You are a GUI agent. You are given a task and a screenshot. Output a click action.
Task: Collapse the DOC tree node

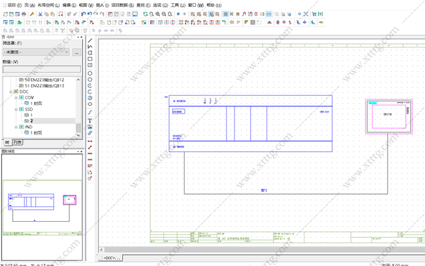[11, 92]
